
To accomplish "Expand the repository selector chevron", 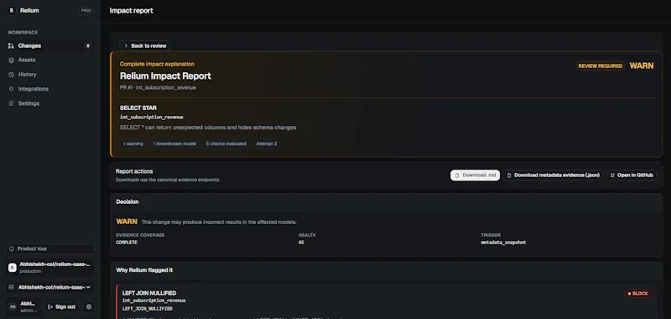I will (x=89, y=287).
